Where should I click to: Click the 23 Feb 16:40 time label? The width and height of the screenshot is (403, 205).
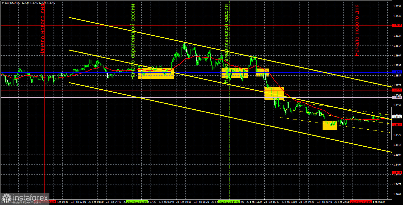coord(272,202)
